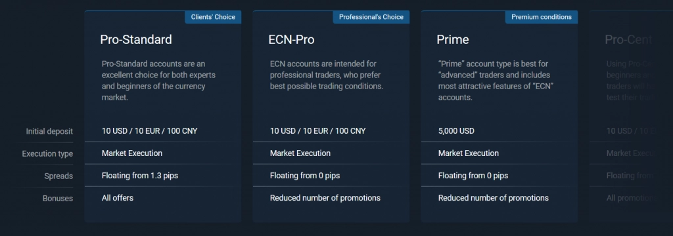Select the Initial deposit row label
673x236 pixels.
pos(49,132)
